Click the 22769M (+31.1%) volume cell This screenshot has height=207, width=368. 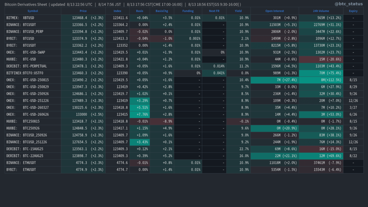coord(321,25)
